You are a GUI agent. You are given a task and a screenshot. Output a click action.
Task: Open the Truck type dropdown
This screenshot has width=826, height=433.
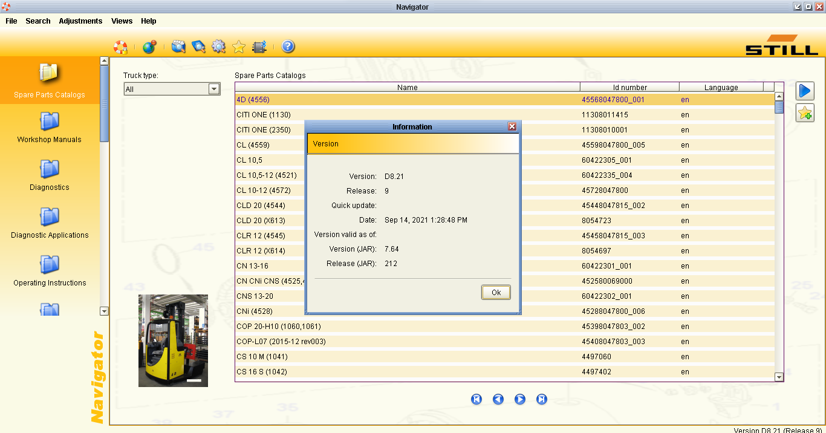(172, 89)
